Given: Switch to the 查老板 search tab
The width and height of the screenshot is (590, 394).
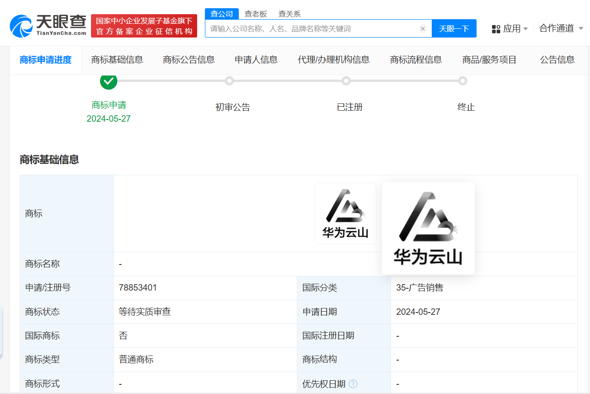Looking at the screenshot, I should click(x=256, y=14).
